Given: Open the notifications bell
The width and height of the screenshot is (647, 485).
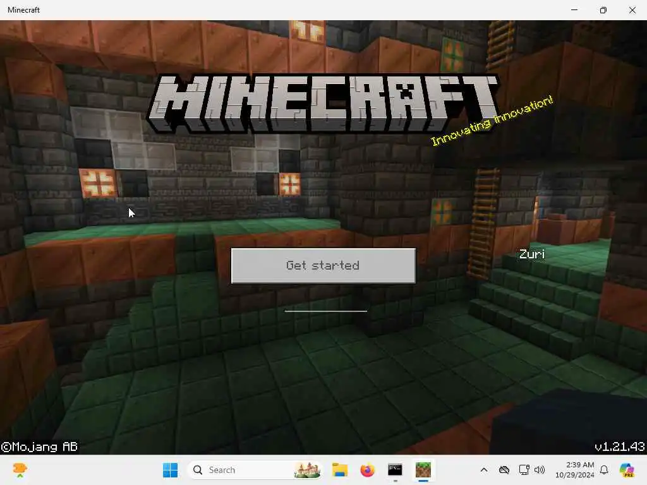Looking at the screenshot, I should pos(604,470).
